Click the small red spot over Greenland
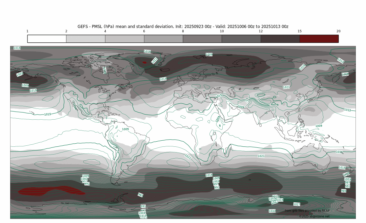 pos(144,62)
